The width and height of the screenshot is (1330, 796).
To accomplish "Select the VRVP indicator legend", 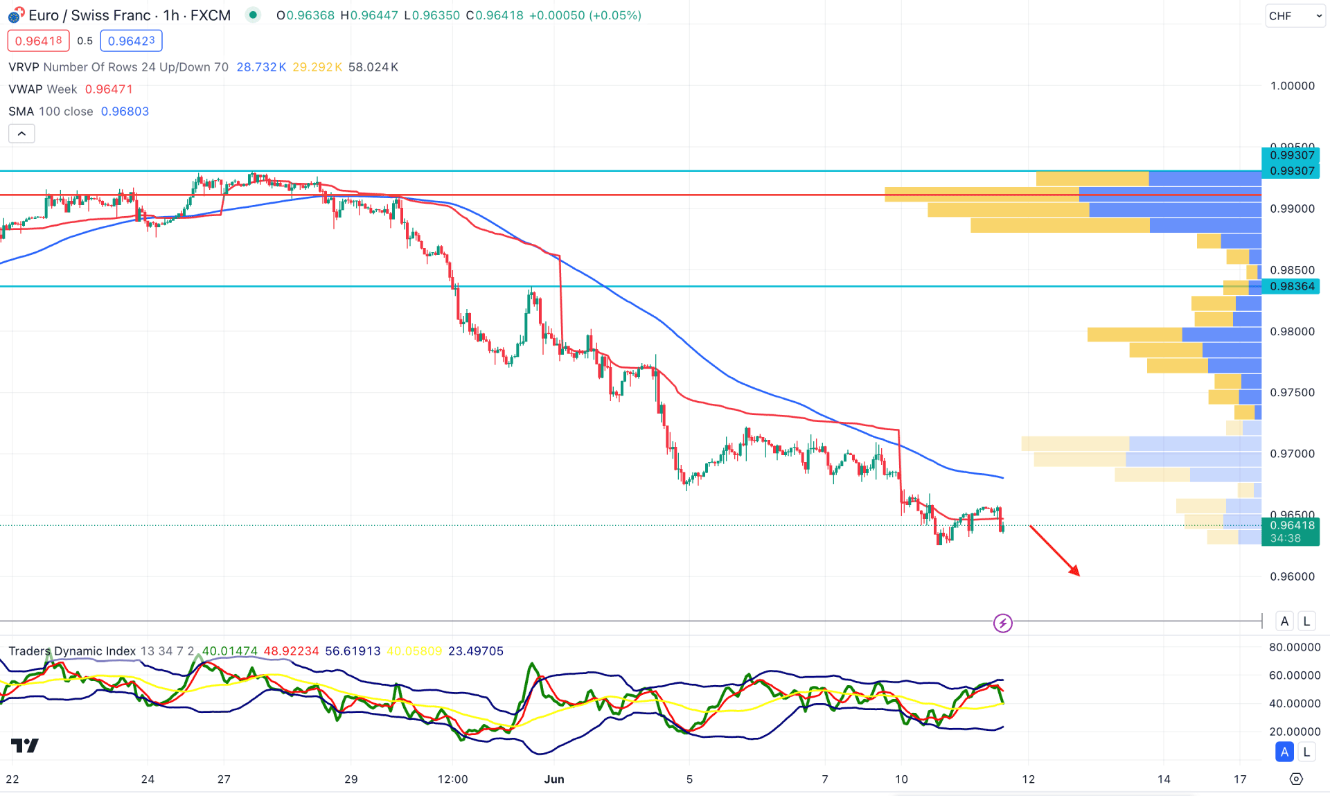I will tap(118, 67).
